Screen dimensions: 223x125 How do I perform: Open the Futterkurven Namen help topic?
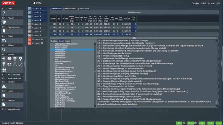(x=64, y=99)
